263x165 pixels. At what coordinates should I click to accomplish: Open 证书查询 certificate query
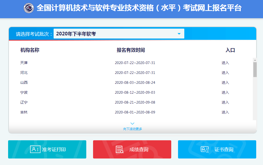pos(217,149)
